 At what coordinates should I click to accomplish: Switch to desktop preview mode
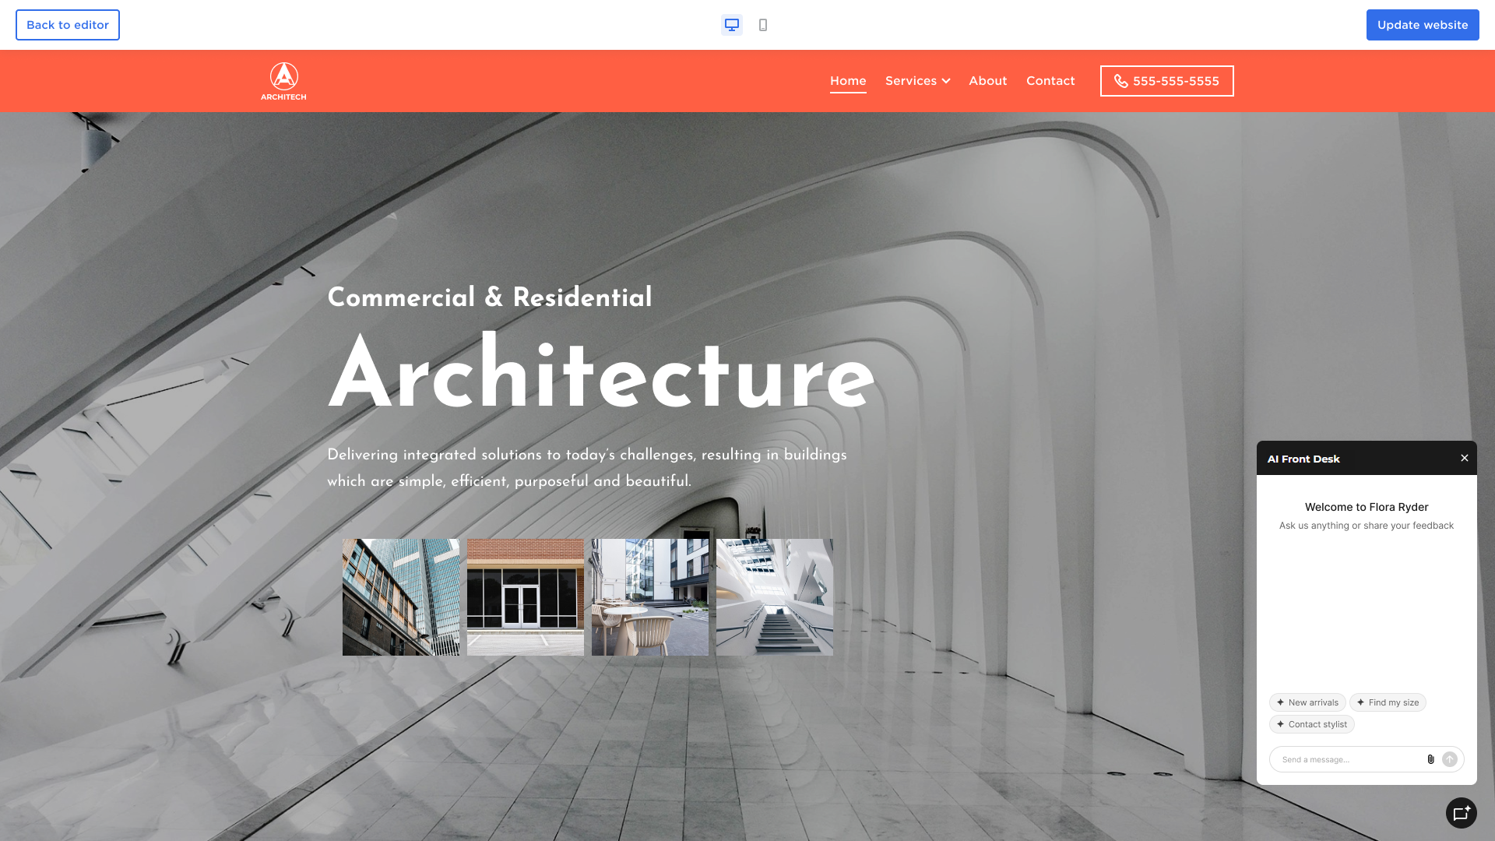[731, 25]
